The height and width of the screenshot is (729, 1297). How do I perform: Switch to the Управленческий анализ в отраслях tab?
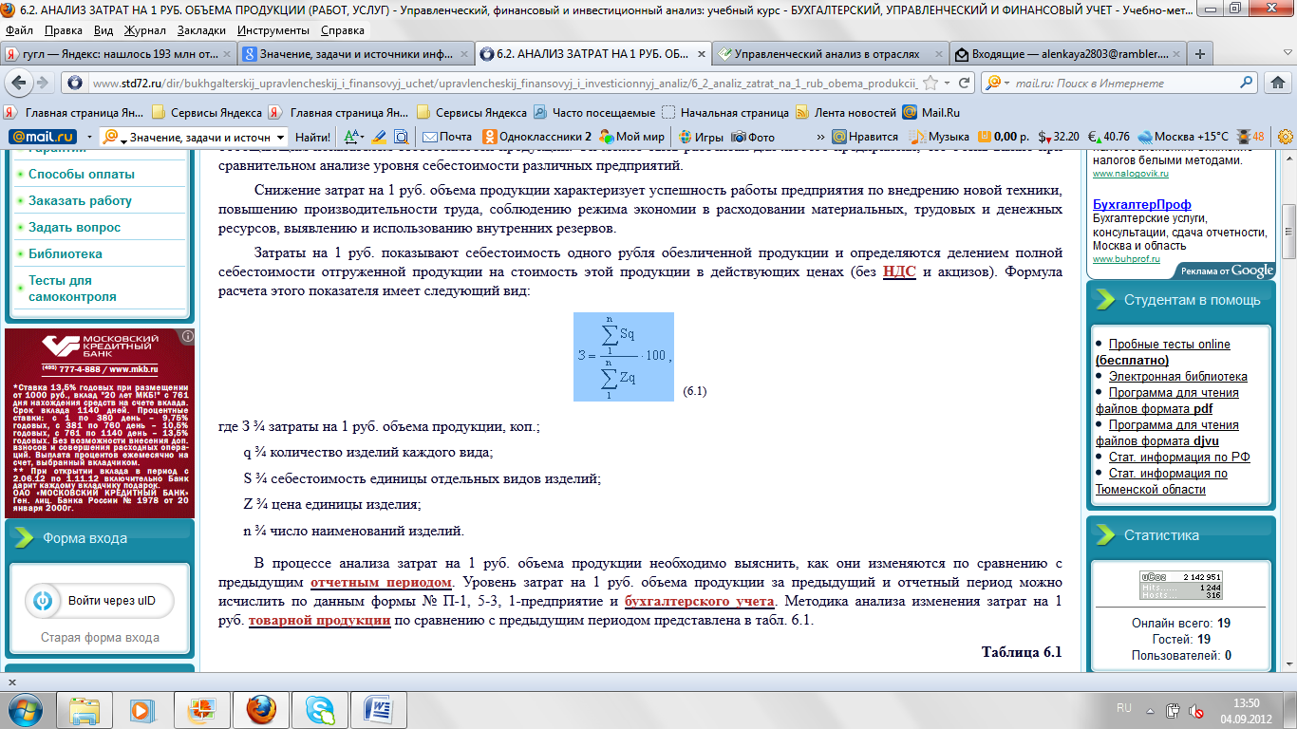[831, 54]
